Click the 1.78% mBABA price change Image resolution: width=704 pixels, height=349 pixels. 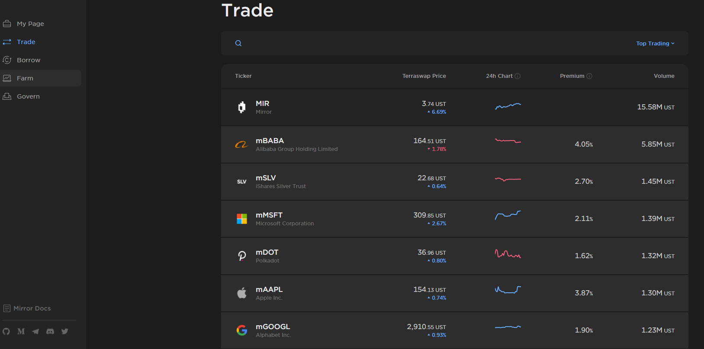coord(437,149)
